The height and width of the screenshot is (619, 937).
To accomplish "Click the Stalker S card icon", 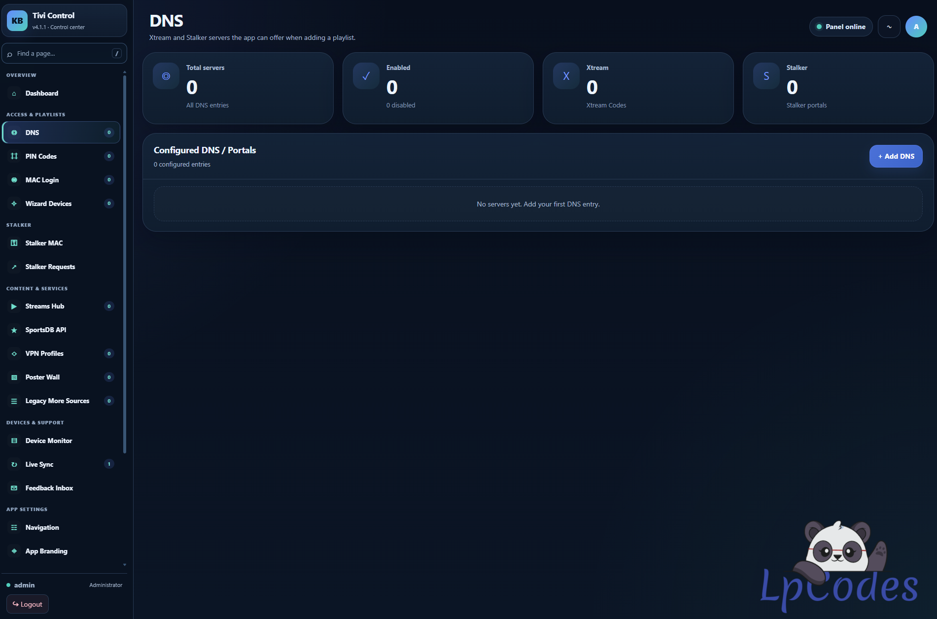I will coord(766,76).
